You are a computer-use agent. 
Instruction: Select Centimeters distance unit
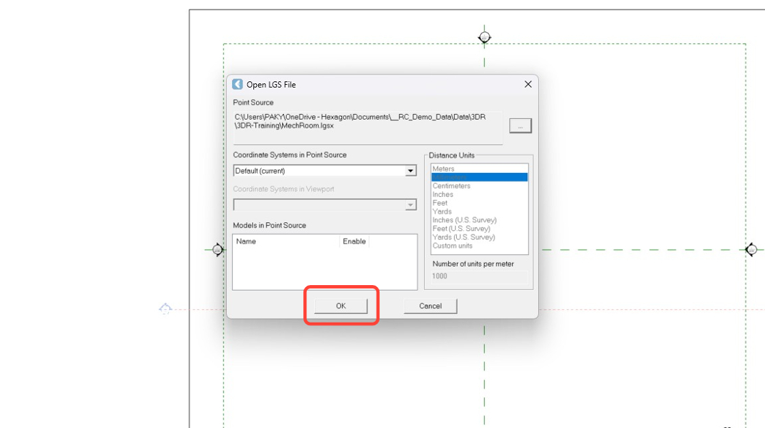tap(479, 186)
